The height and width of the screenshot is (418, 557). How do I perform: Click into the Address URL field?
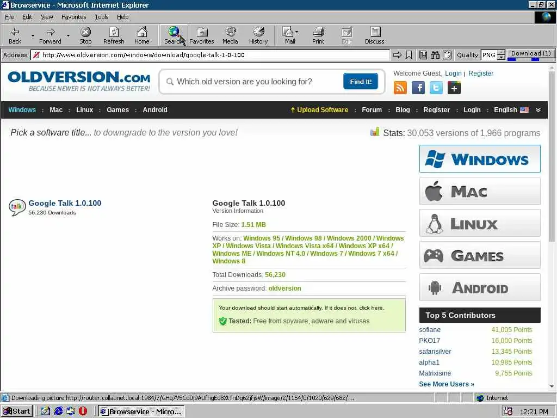coord(211,55)
